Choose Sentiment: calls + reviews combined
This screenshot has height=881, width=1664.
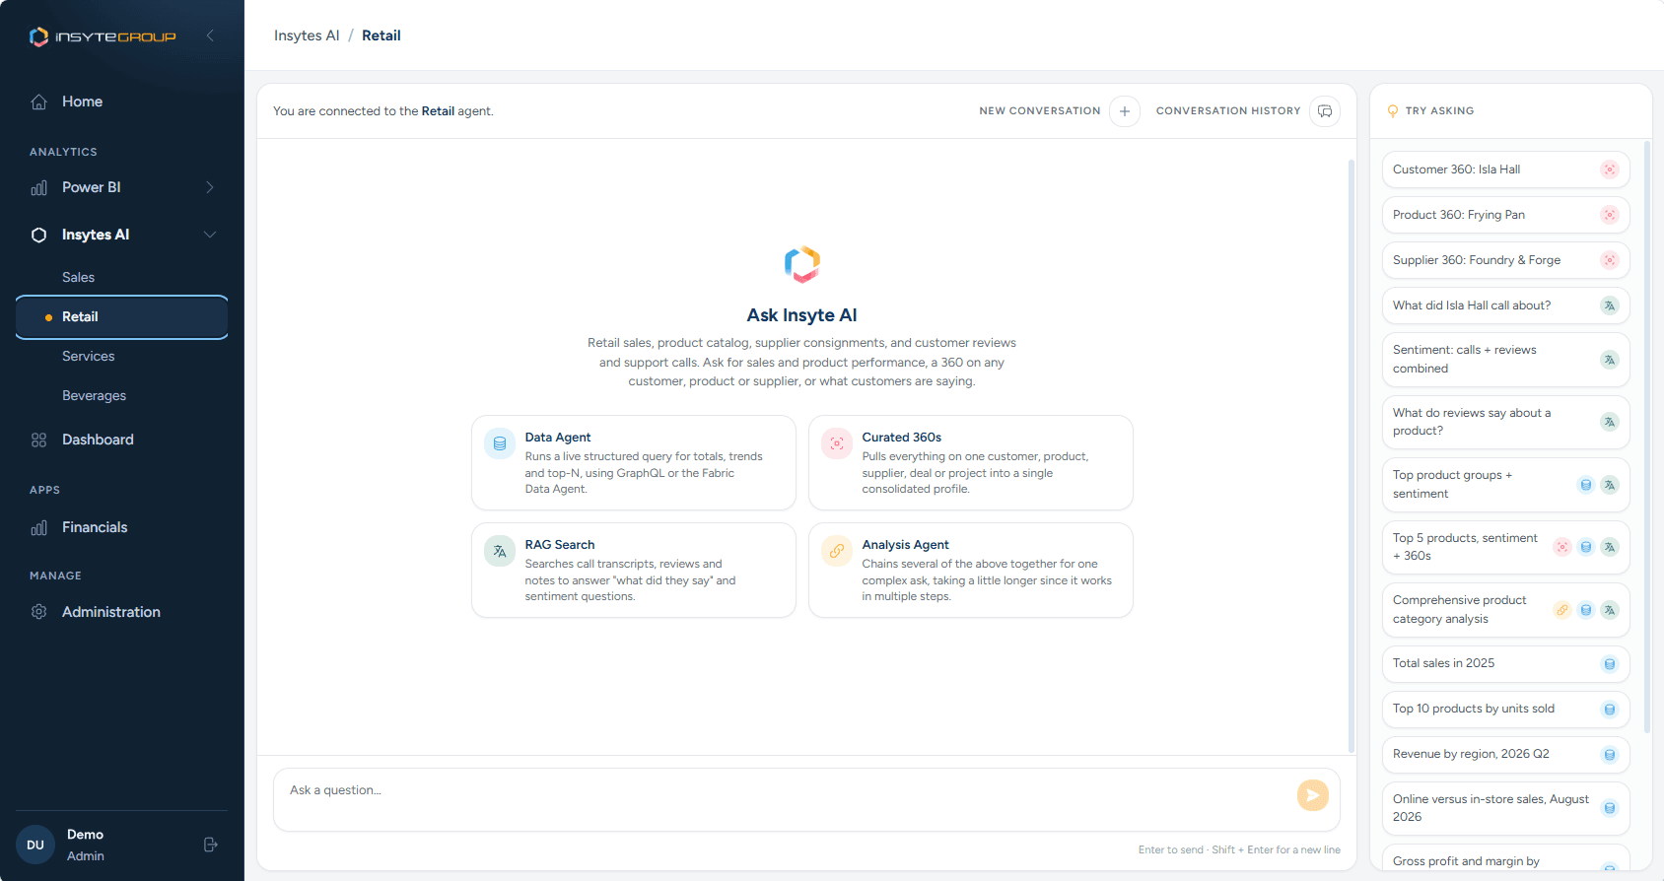tap(1506, 360)
